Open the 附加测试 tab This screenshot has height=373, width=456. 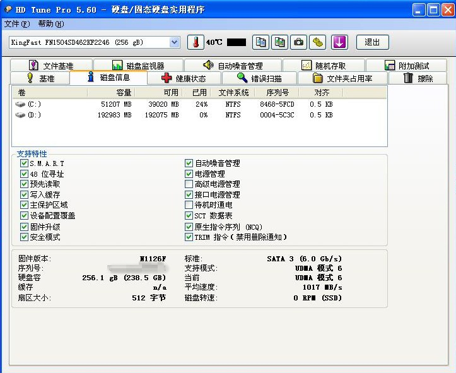point(407,66)
